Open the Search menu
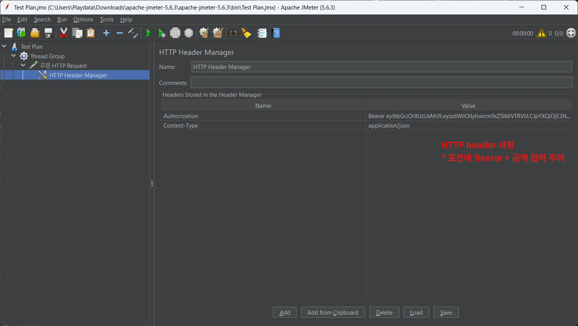 pyautogui.click(x=42, y=19)
